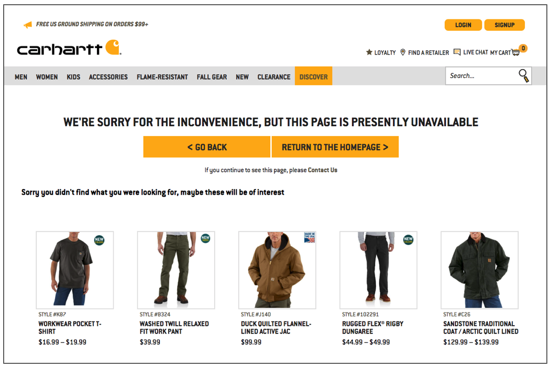Click the Live Chat speech bubble icon

tap(458, 51)
